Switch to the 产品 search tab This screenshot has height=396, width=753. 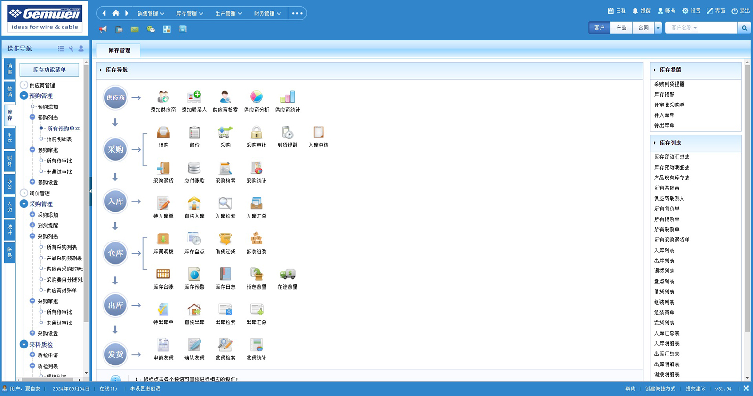(x=621, y=28)
